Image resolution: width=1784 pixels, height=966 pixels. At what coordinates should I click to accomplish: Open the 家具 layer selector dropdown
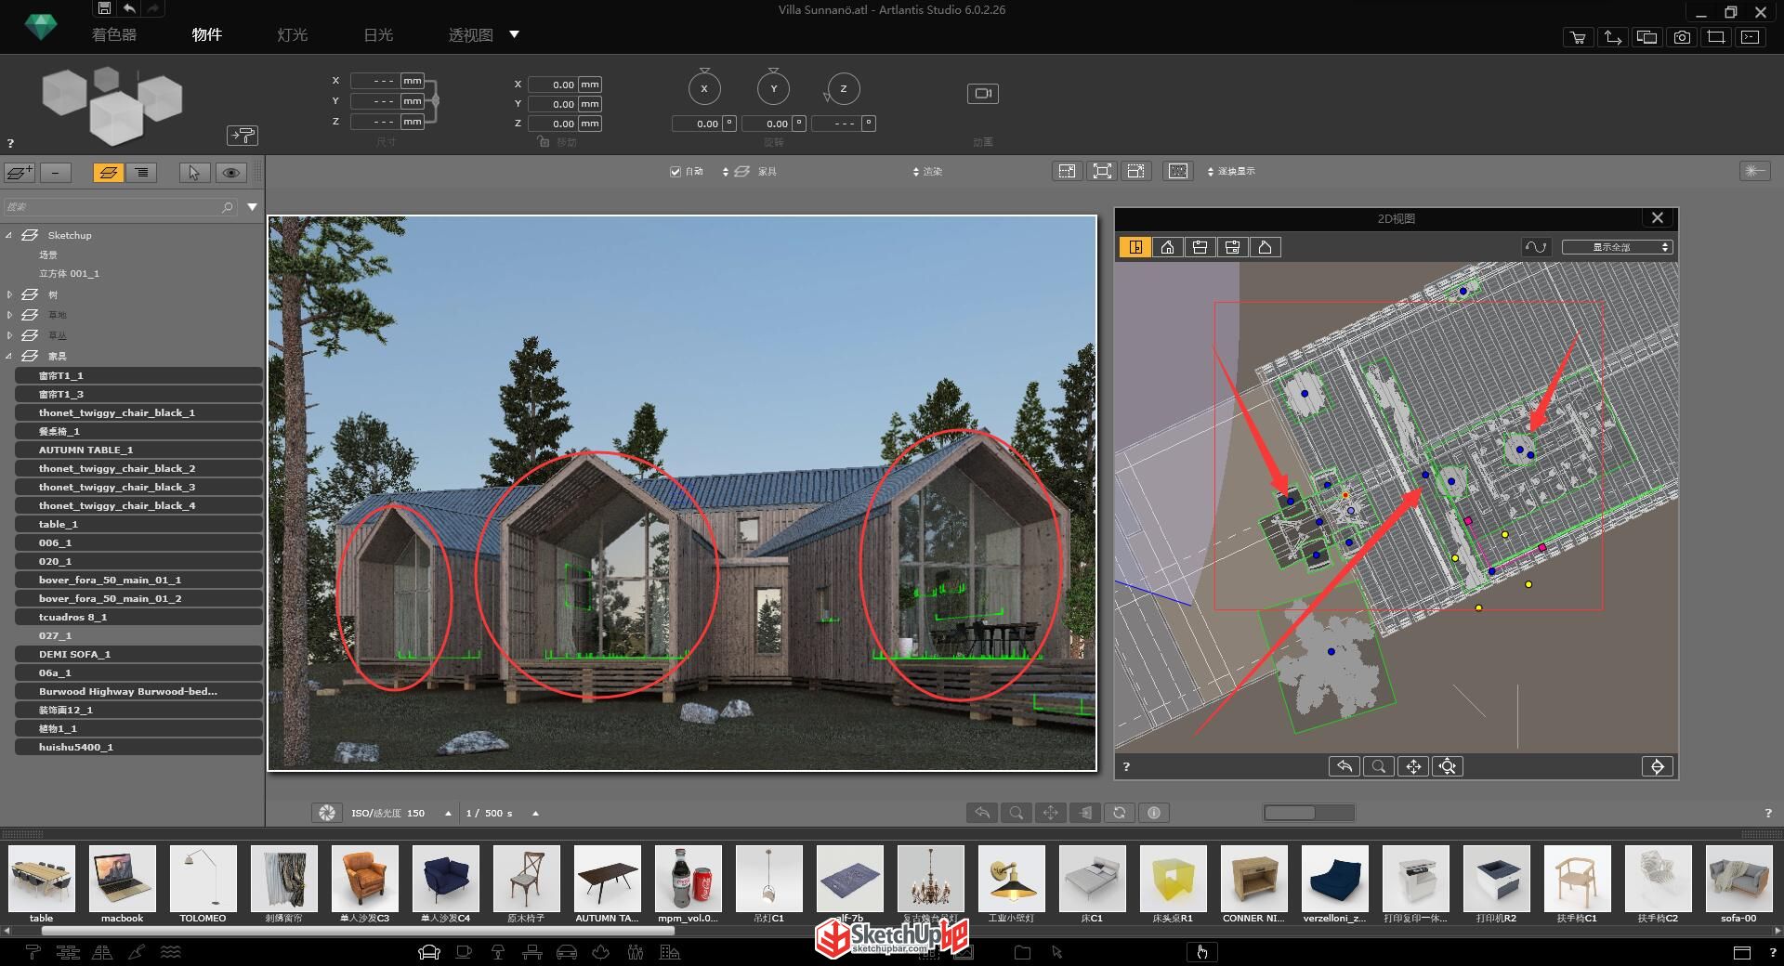(x=751, y=172)
